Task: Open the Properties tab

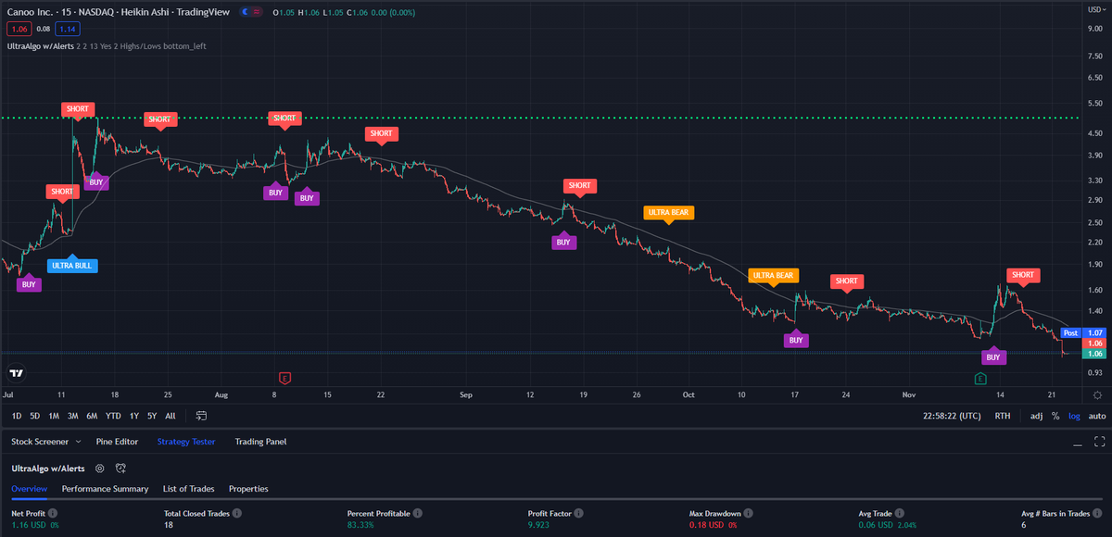Action: pos(248,488)
